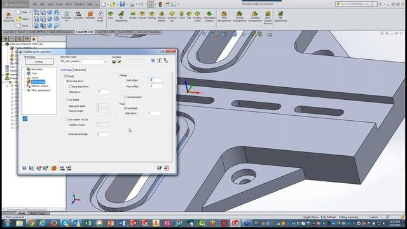Open dropdown arrow beside the Print icon
407x229 pixels.
point(137,4)
